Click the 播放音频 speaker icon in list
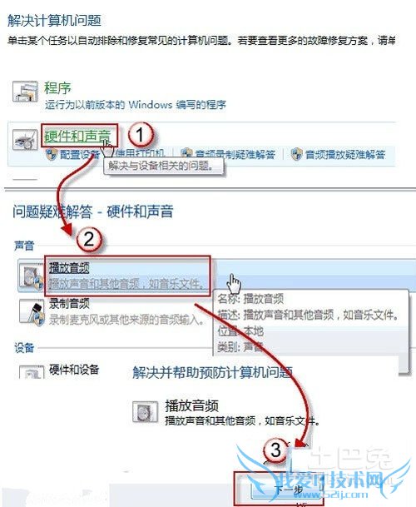The image size is (416, 507). click(31, 277)
